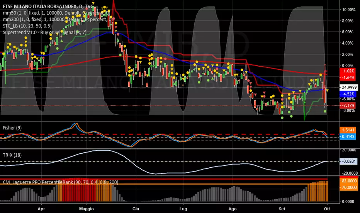This screenshot has height=213, width=360.
Task: Click the 82.0000 PercentileRank level label
Action: (x=349, y=181)
